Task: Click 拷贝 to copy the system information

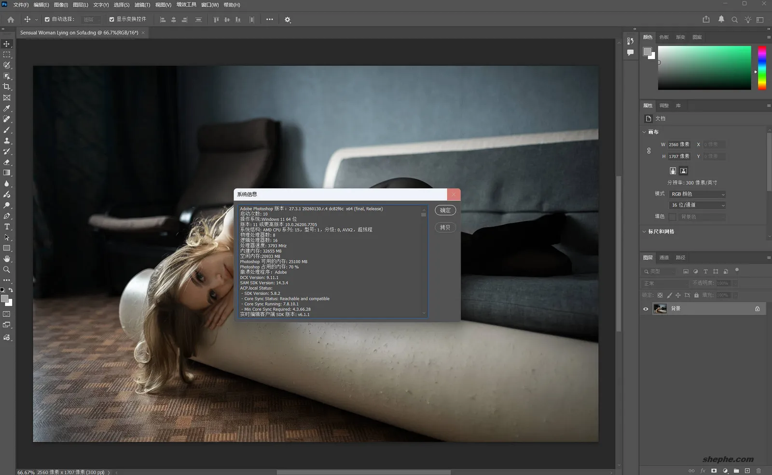Action: click(x=445, y=227)
